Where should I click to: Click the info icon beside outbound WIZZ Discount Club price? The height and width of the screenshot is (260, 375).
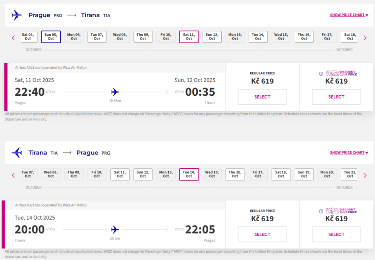point(321,74)
